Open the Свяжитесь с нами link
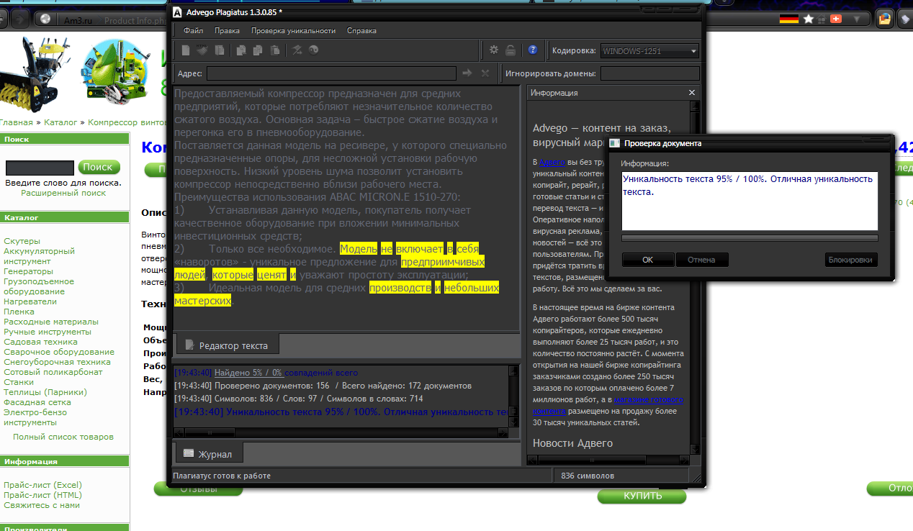Screen dimensions: 913x531 coord(42,505)
